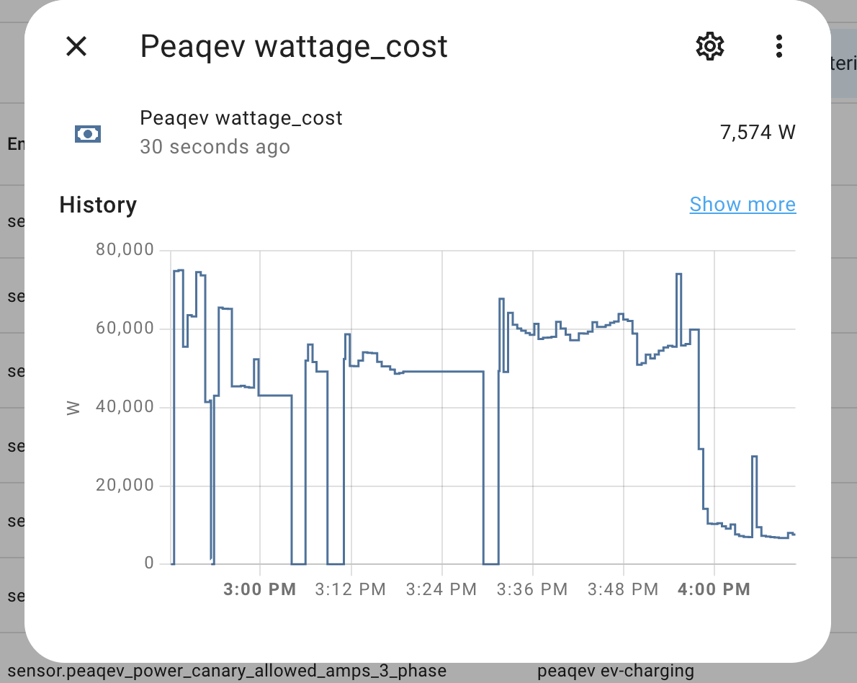Click the 80,000 value on the y-axis
Viewport: 857px width, 683px height.
click(126, 249)
